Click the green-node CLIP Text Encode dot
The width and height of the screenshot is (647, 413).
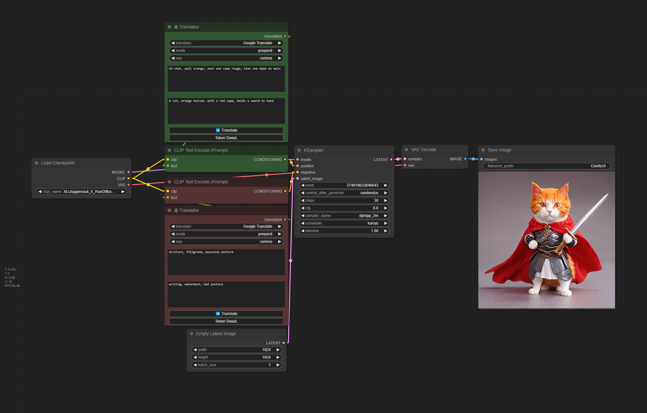[169, 150]
